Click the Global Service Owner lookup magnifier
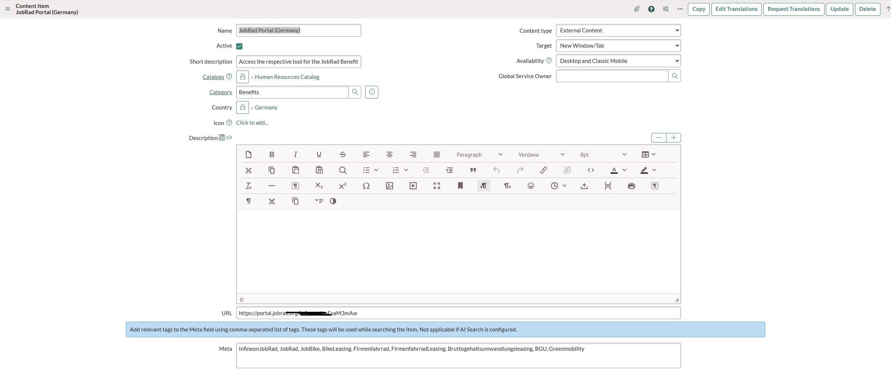This screenshot has height=374, width=891. [675, 76]
